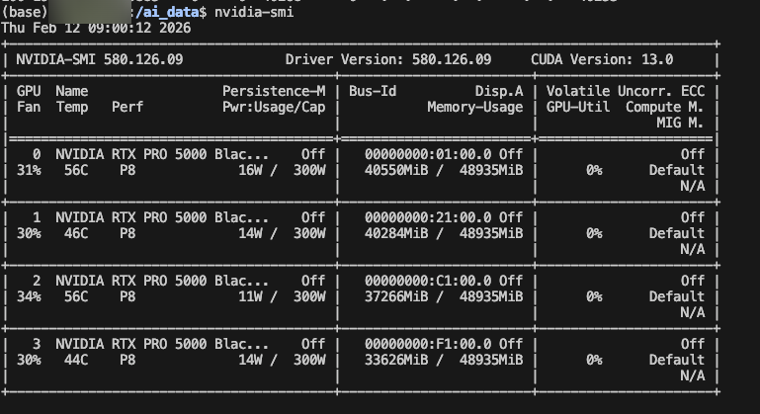Click GPU 1 memory usage 40284MiB
Image resolution: width=760 pixels, height=414 pixels.
click(x=396, y=233)
